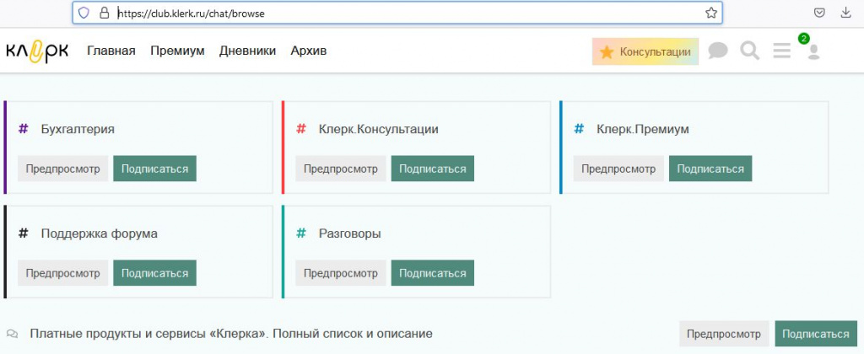Click the padlock site security icon

(x=104, y=13)
